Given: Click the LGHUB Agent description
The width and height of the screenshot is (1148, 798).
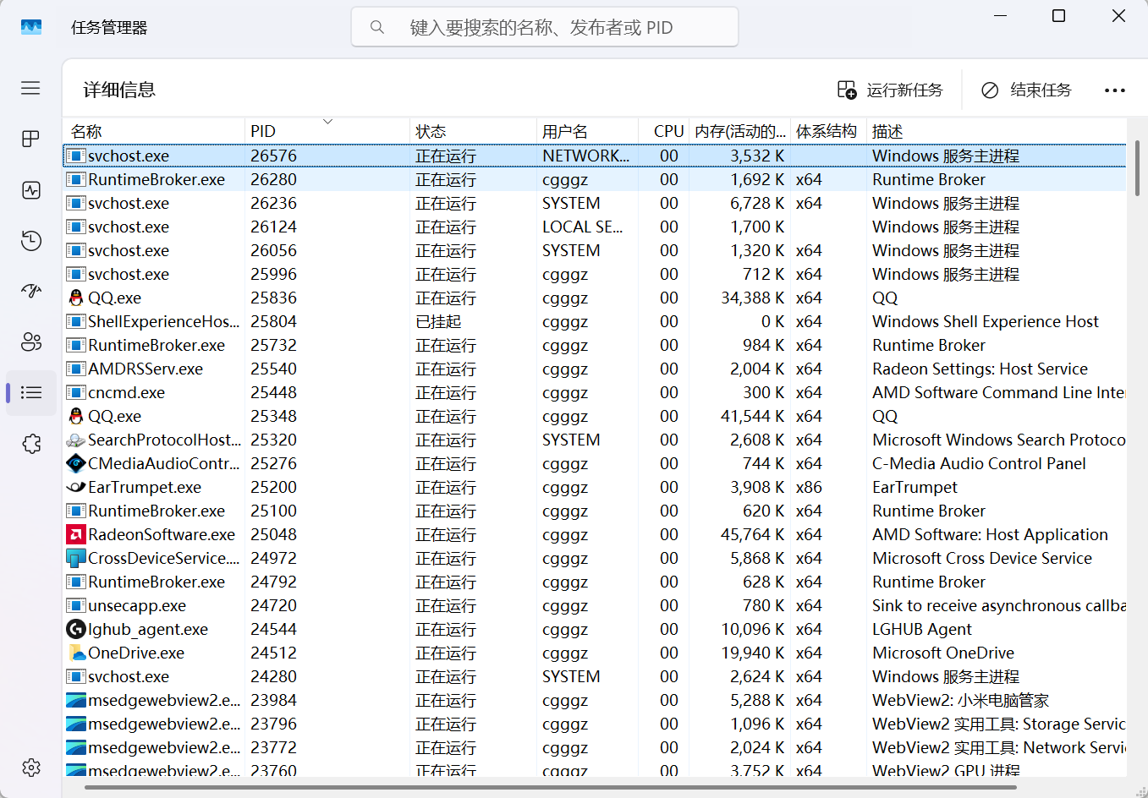Looking at the screenshot, I should (x=922, y=629).
